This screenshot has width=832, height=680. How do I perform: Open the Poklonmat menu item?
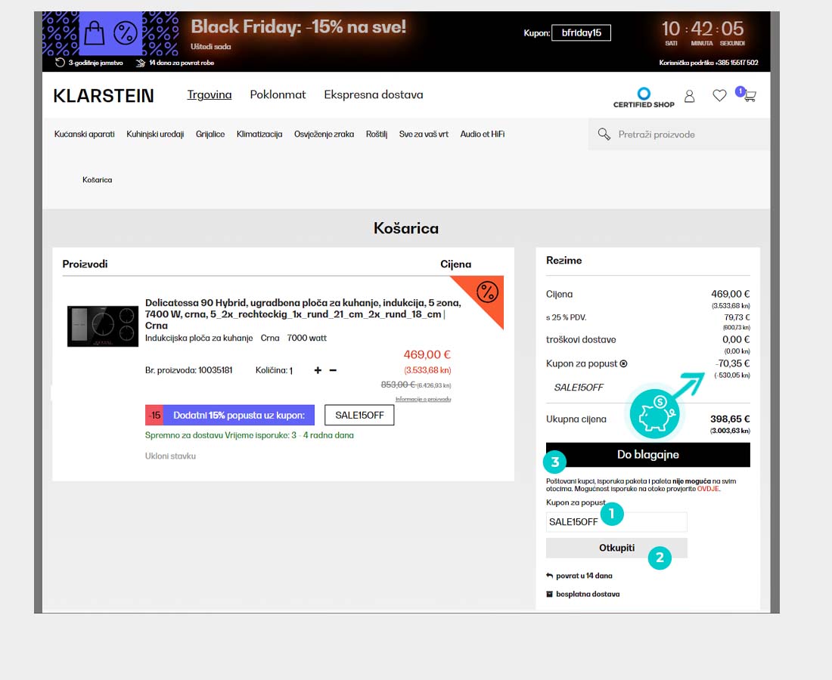pyautogui.click(x=278, y=95)
